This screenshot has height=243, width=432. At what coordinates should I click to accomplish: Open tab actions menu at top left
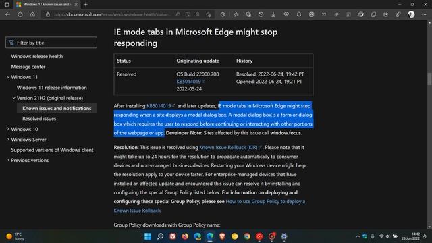tap(7, 5)
